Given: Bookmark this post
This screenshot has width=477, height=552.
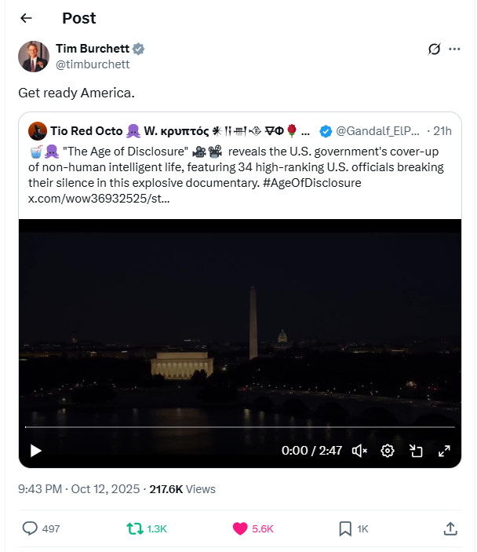Looking at the screenshot, I should tap(345, 528).
